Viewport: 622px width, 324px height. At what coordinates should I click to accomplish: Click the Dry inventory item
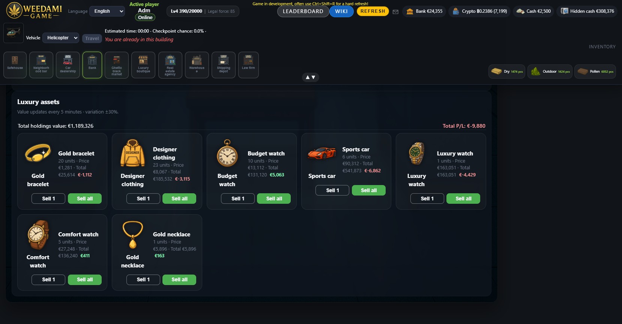[x=507, y=72]
